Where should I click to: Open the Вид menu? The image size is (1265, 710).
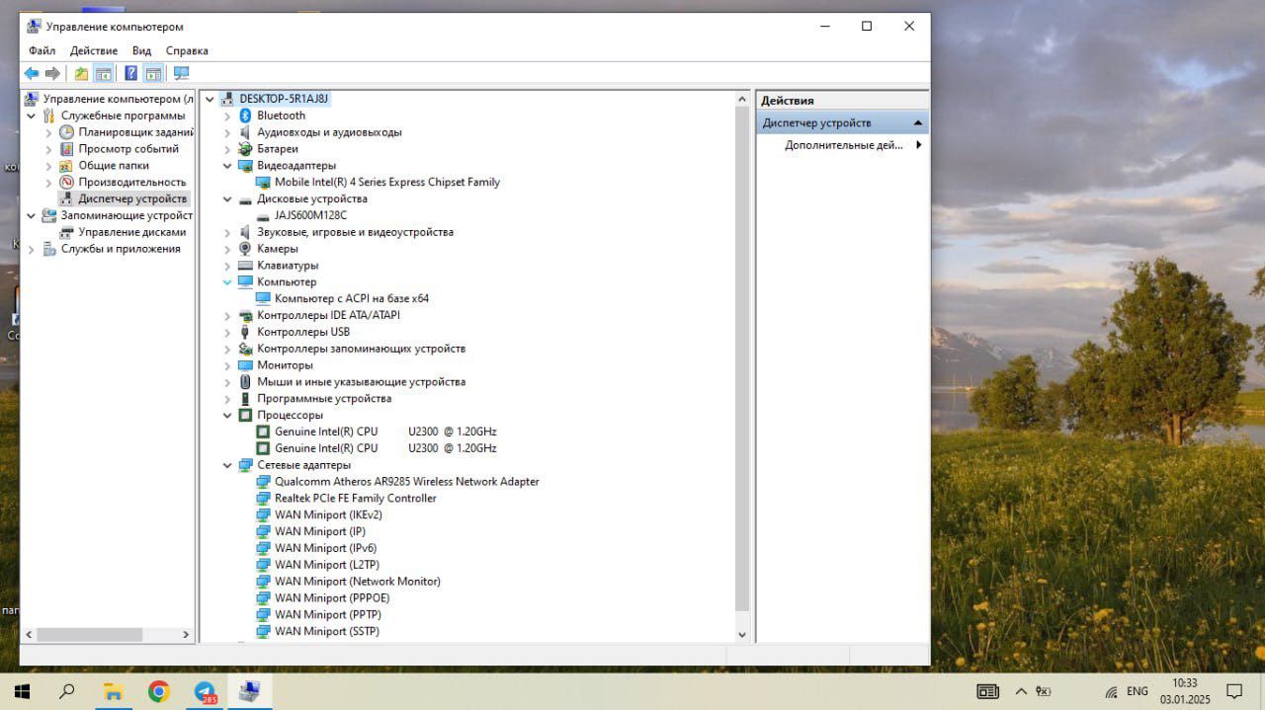tap(141, 50)
